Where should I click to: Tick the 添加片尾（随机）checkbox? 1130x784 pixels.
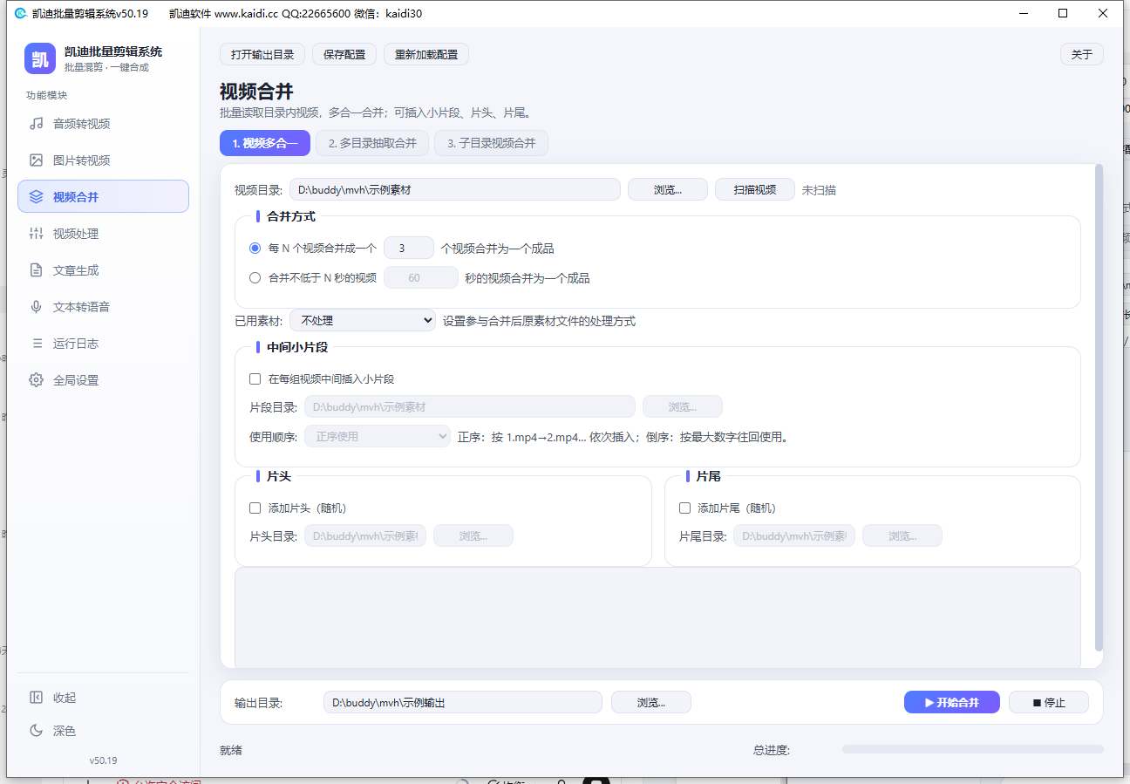pos(685,508)
